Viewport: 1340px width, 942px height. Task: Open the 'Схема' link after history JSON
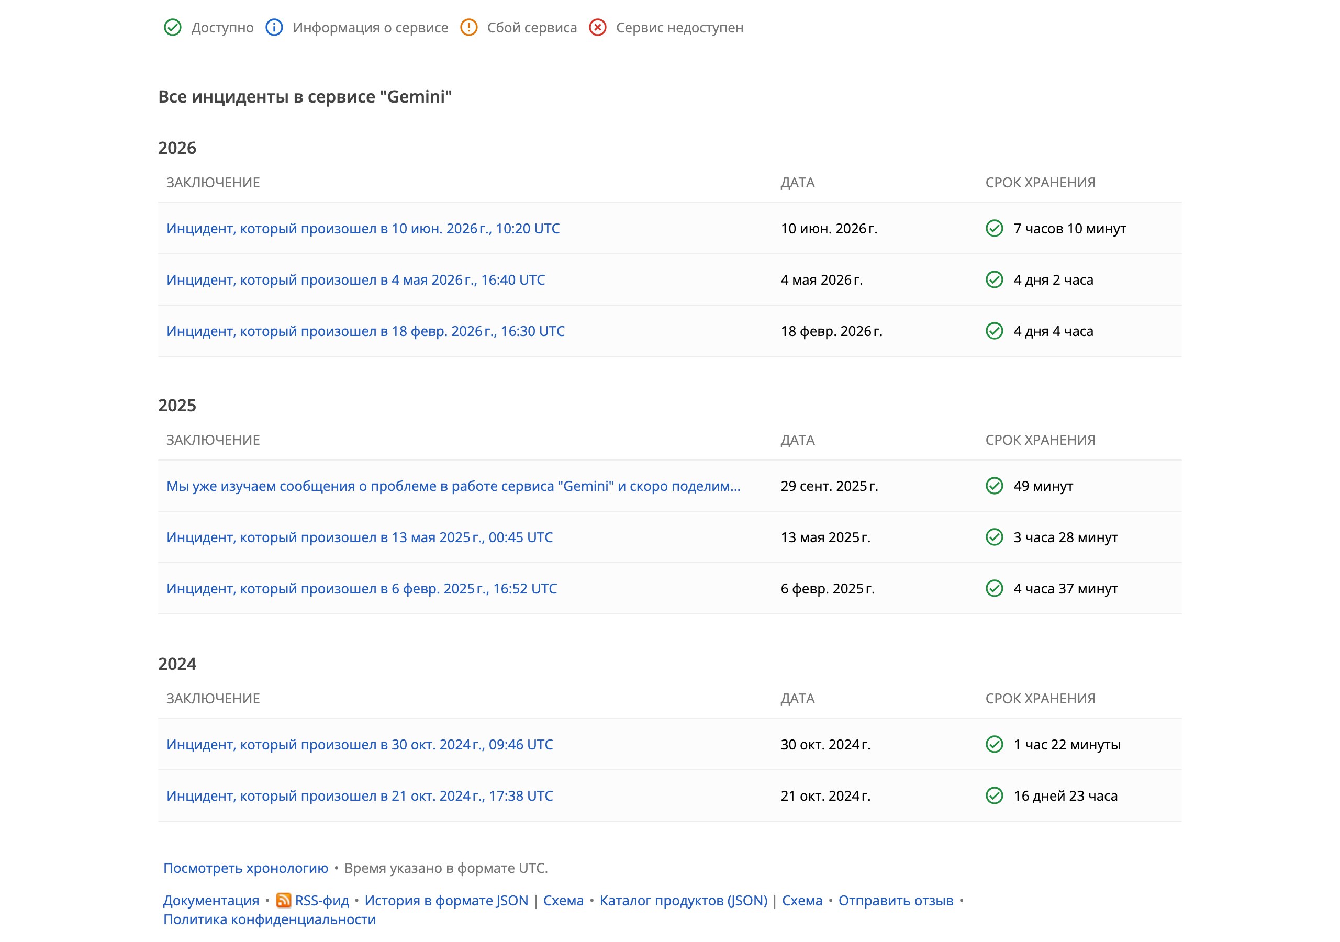(x=563, y=901)
